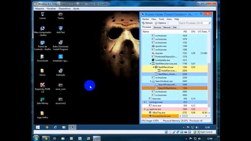The height and width of the screenshot is (141, 251).
Task: Open the Testes desktop icon
Action: [x=60, y=16]
